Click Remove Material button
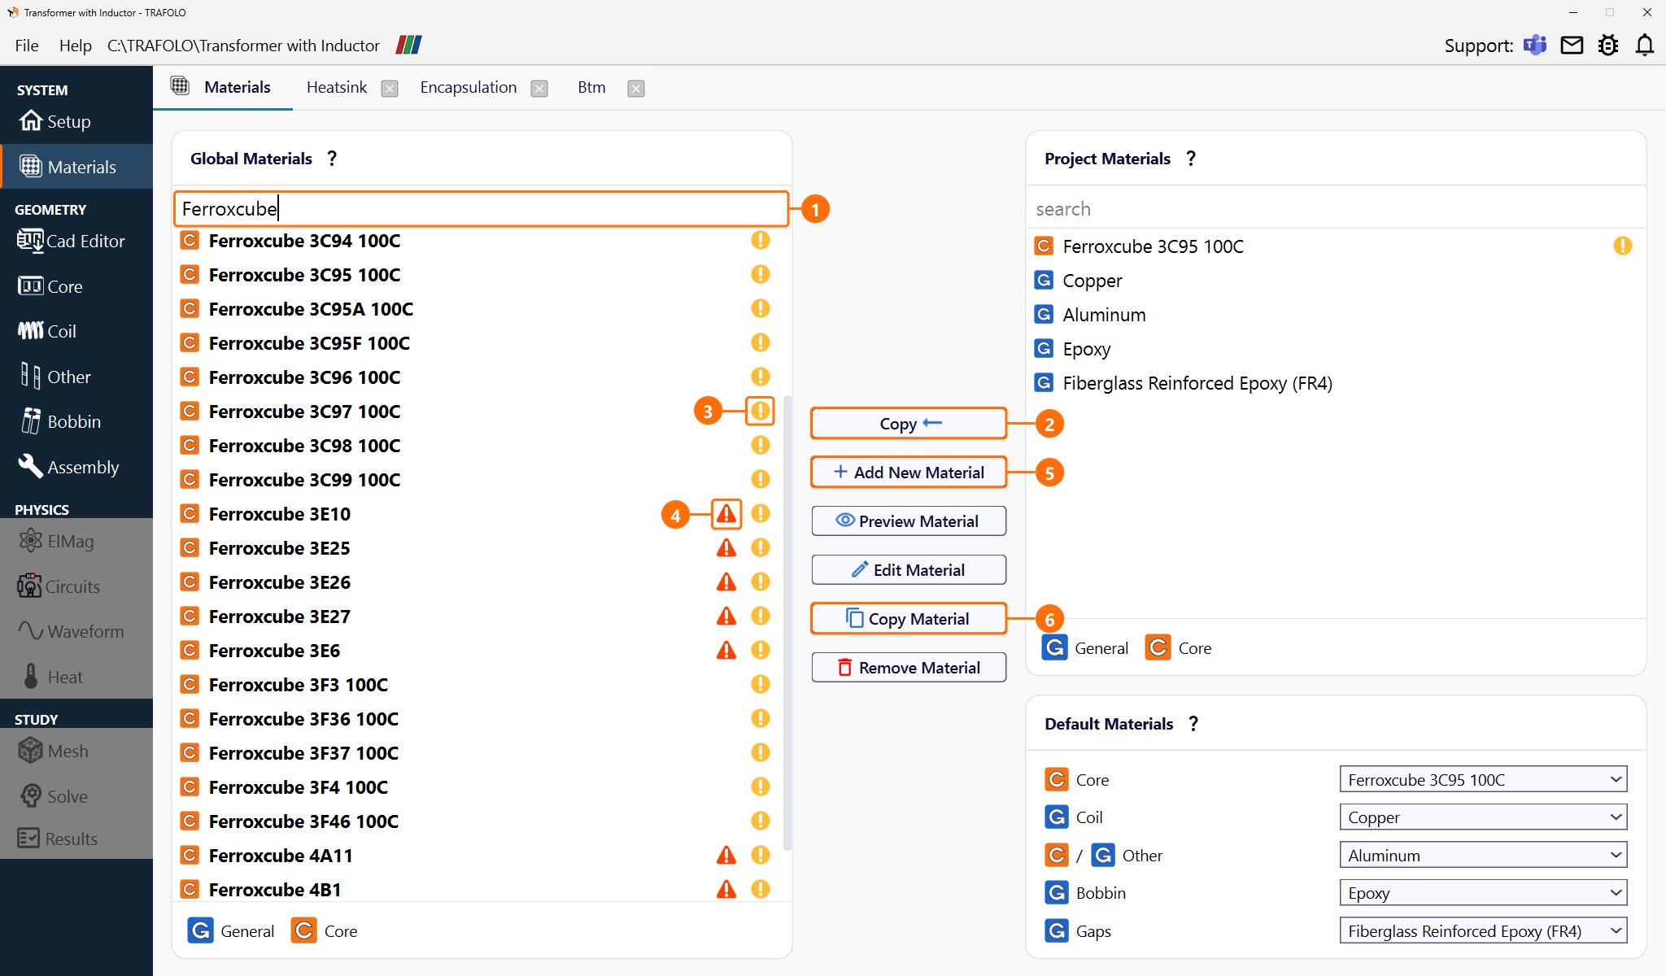This screenshot has width=1666, height=976. (x=909, y=668)
